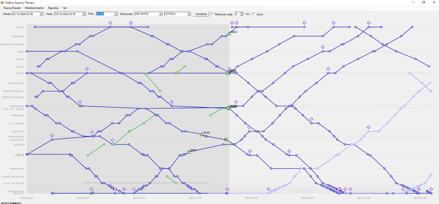Click the green triangle train marker 9004
The image size is (439, 204).
(x=189, y=152)
